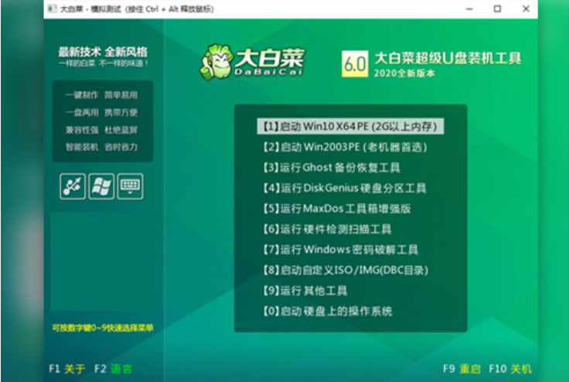
Task: Choose option 4 运行 DiskGenius 硬盘分区工具
Action: pyautogui.click(x=345, y=188)
